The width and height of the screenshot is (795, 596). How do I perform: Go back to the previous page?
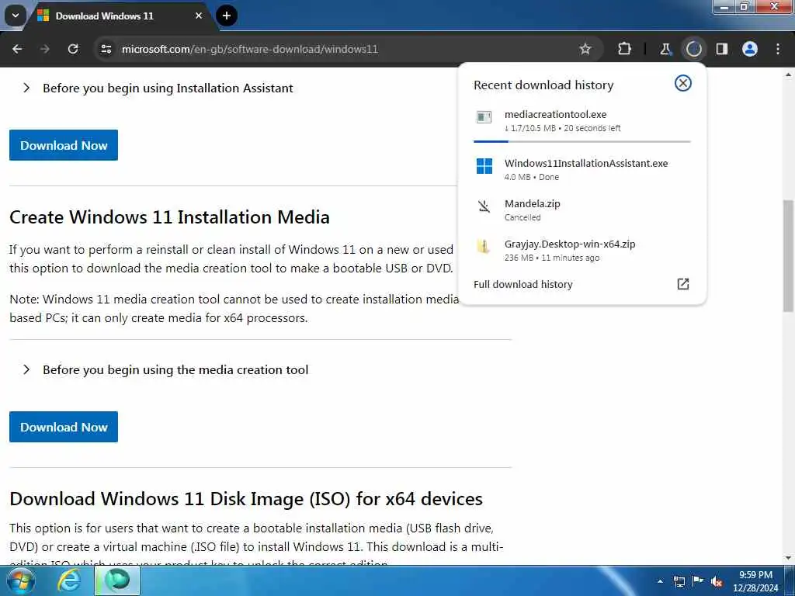tap(17, 49)
